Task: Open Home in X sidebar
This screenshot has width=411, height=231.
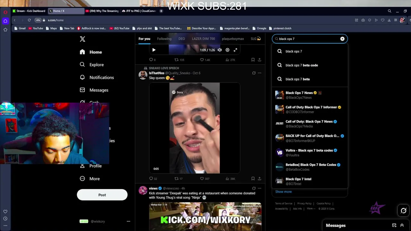Action: tap(91, 52)
